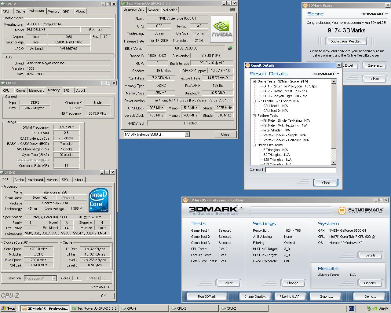
Task: Click the DRAM Frequency 803.2 MHz value
Action: [x=66, y=127]
